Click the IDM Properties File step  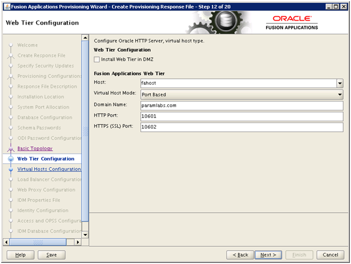[39, 200]
